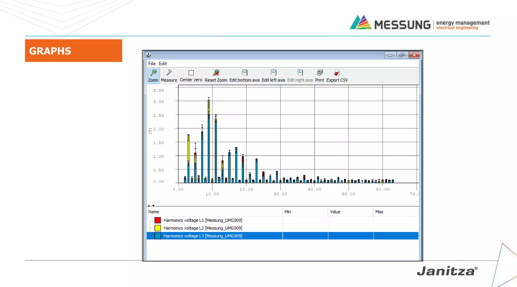Open the Edit menu

tap(163, 63)
